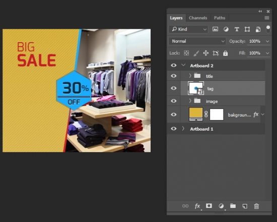Open the Layers panel menu
This screenshot has width=277, height=222.
click(267, 18)
